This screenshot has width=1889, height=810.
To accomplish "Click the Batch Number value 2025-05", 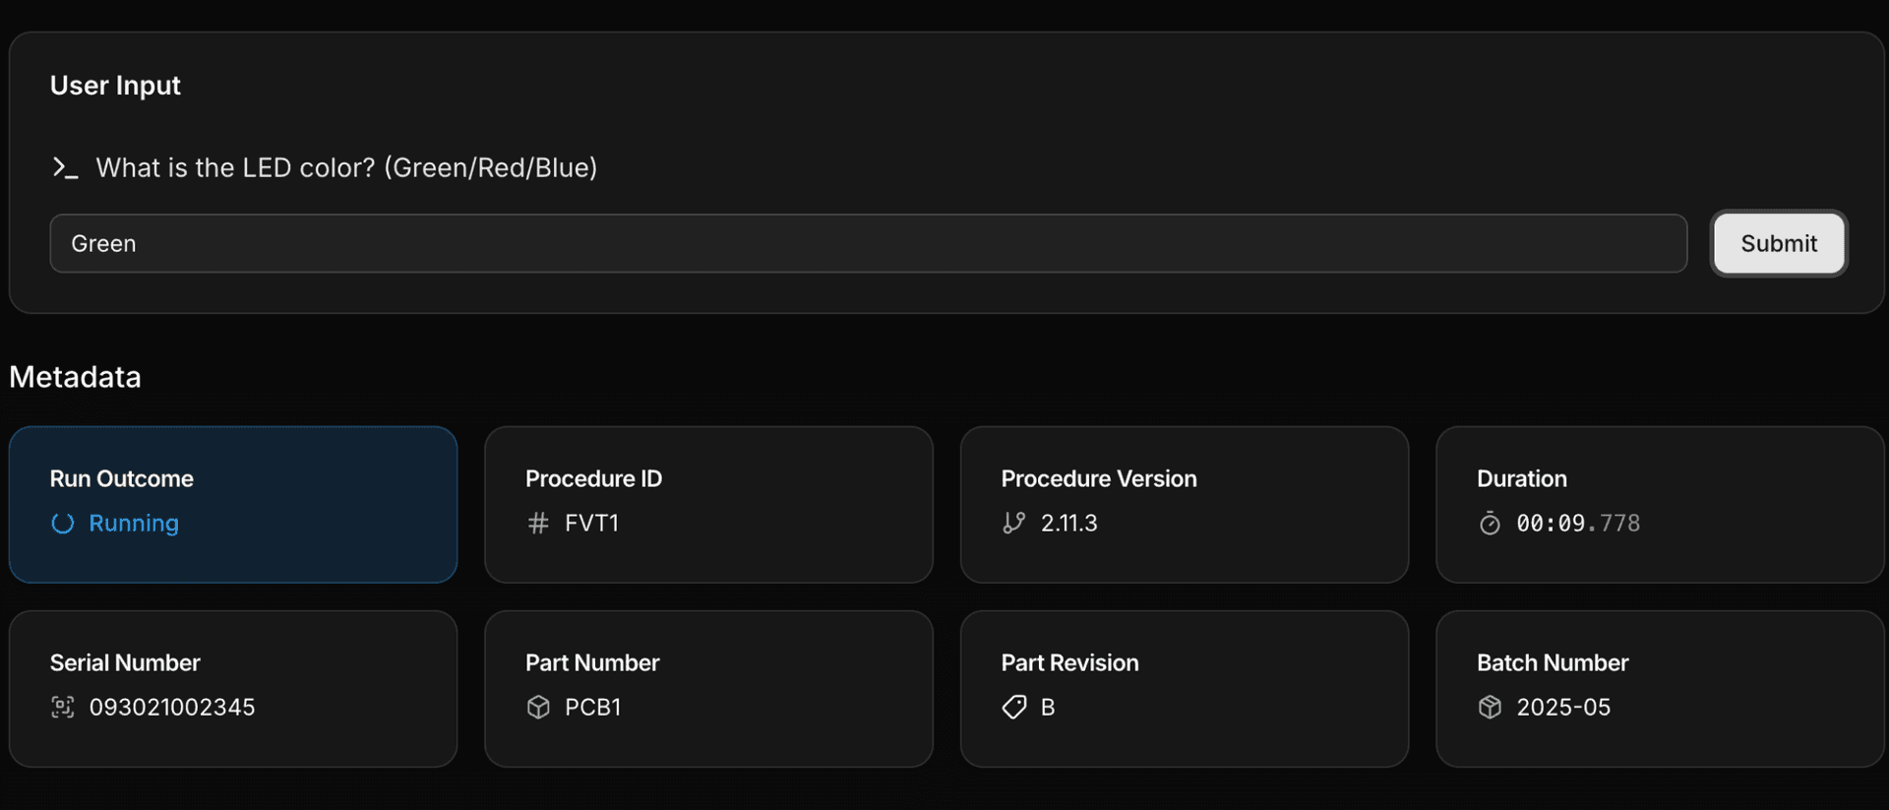I will pyautogui.click(x=1563, y=708).
